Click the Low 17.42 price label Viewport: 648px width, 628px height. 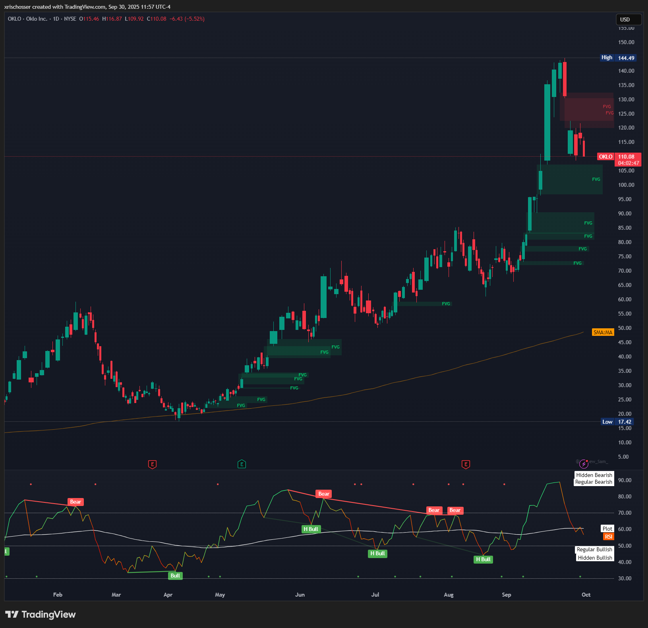pyautogui.click(x=617, y=422)
